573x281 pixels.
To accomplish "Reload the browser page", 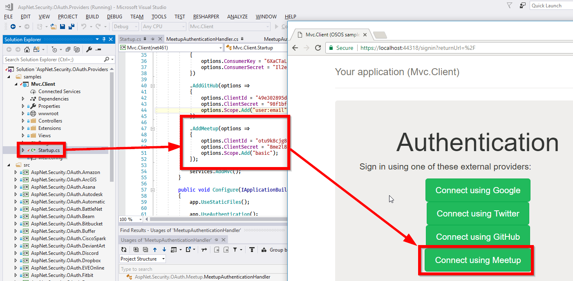I will pos(318,48).
